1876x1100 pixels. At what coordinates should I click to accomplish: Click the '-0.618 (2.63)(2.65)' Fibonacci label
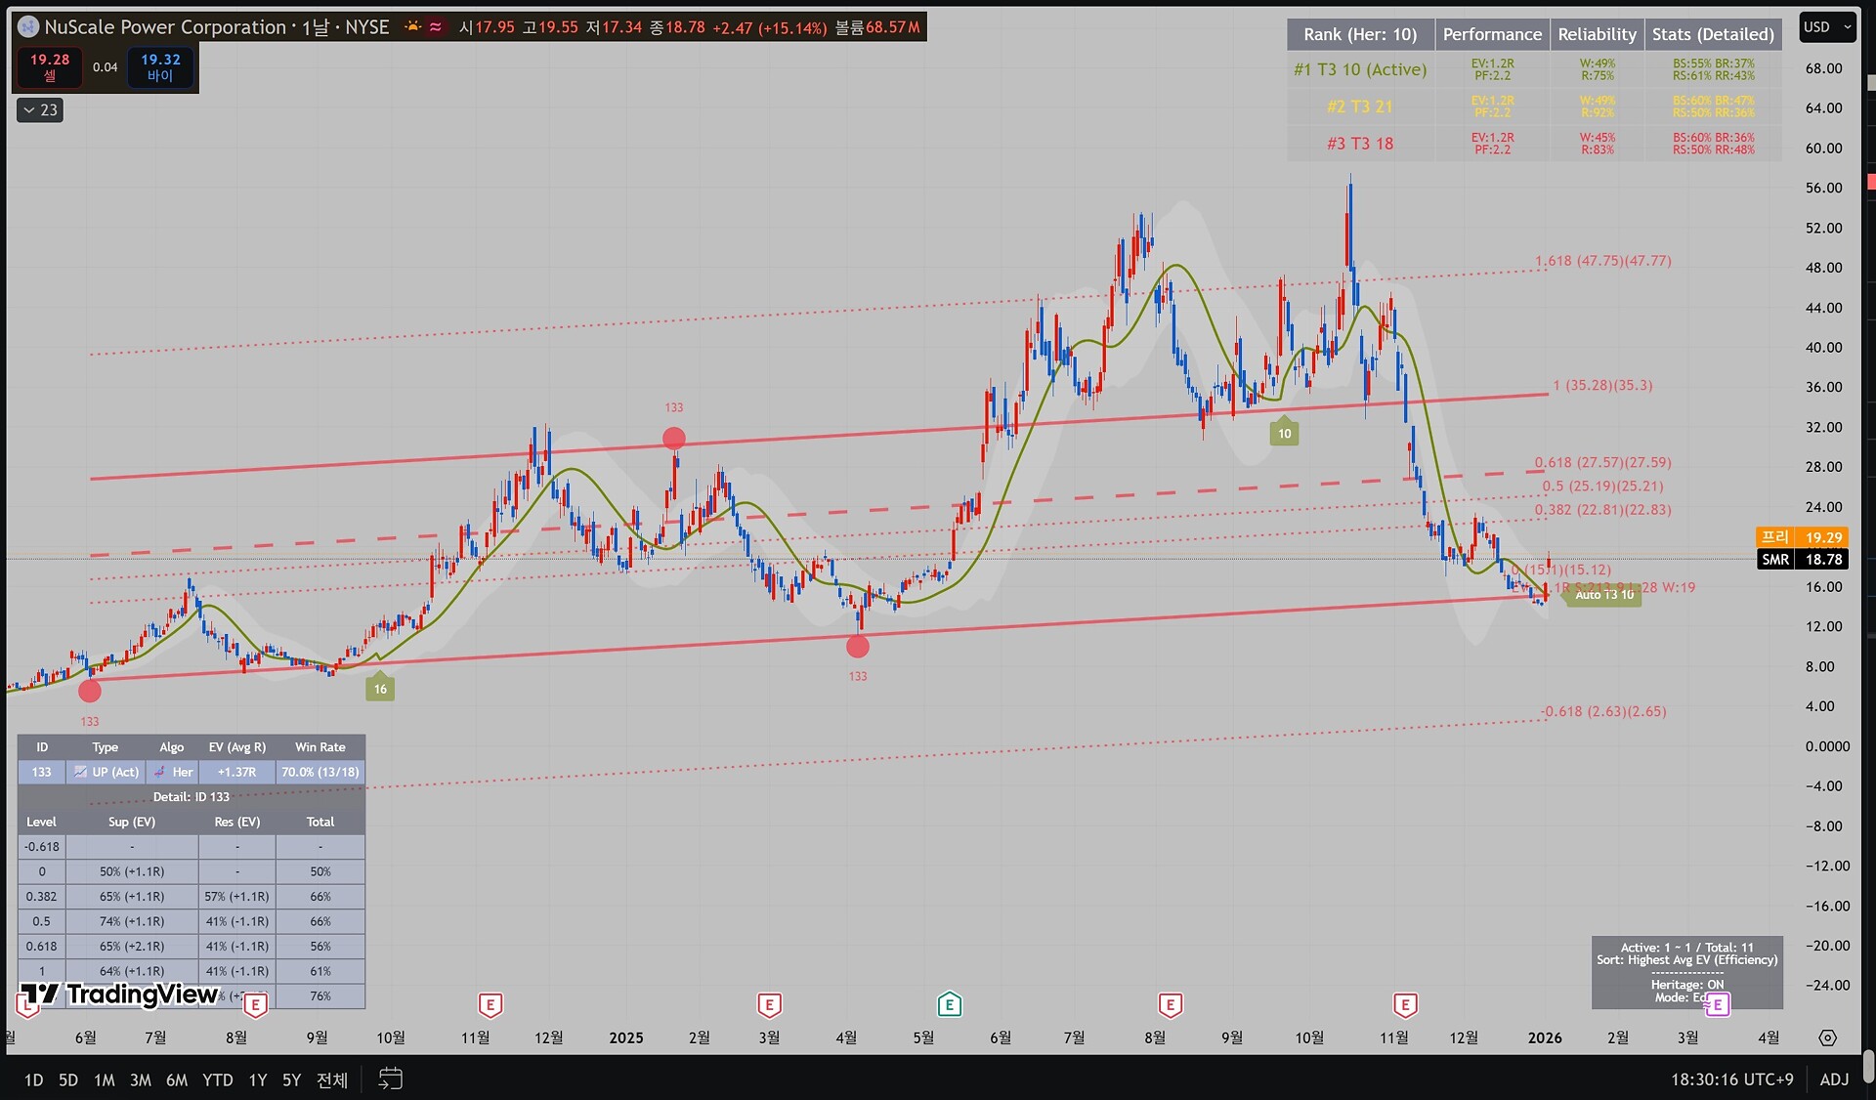(x=1603, y=711)
